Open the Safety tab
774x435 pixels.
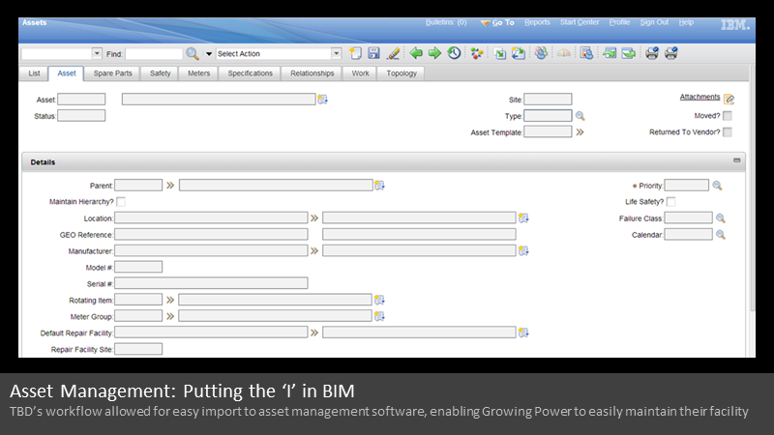coord(160,73)
